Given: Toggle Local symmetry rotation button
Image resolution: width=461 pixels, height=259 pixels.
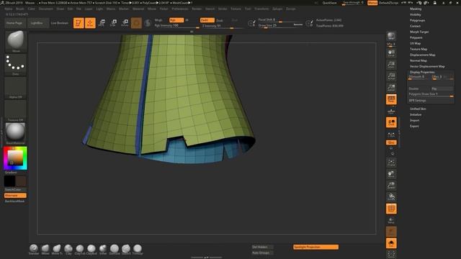Looking at the screenshot, I should [x=391, y=122].
